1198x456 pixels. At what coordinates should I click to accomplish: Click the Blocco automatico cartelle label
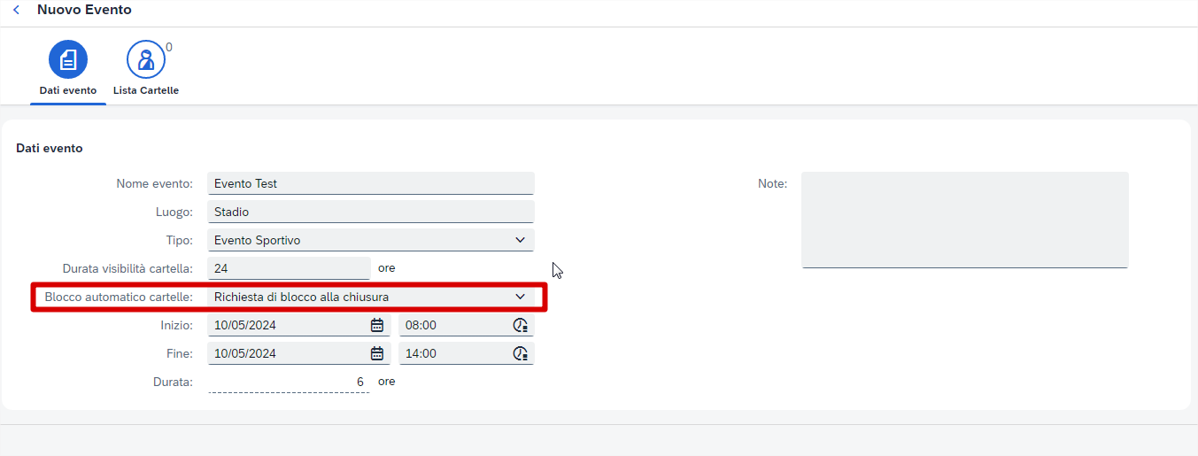click(119, 297)
